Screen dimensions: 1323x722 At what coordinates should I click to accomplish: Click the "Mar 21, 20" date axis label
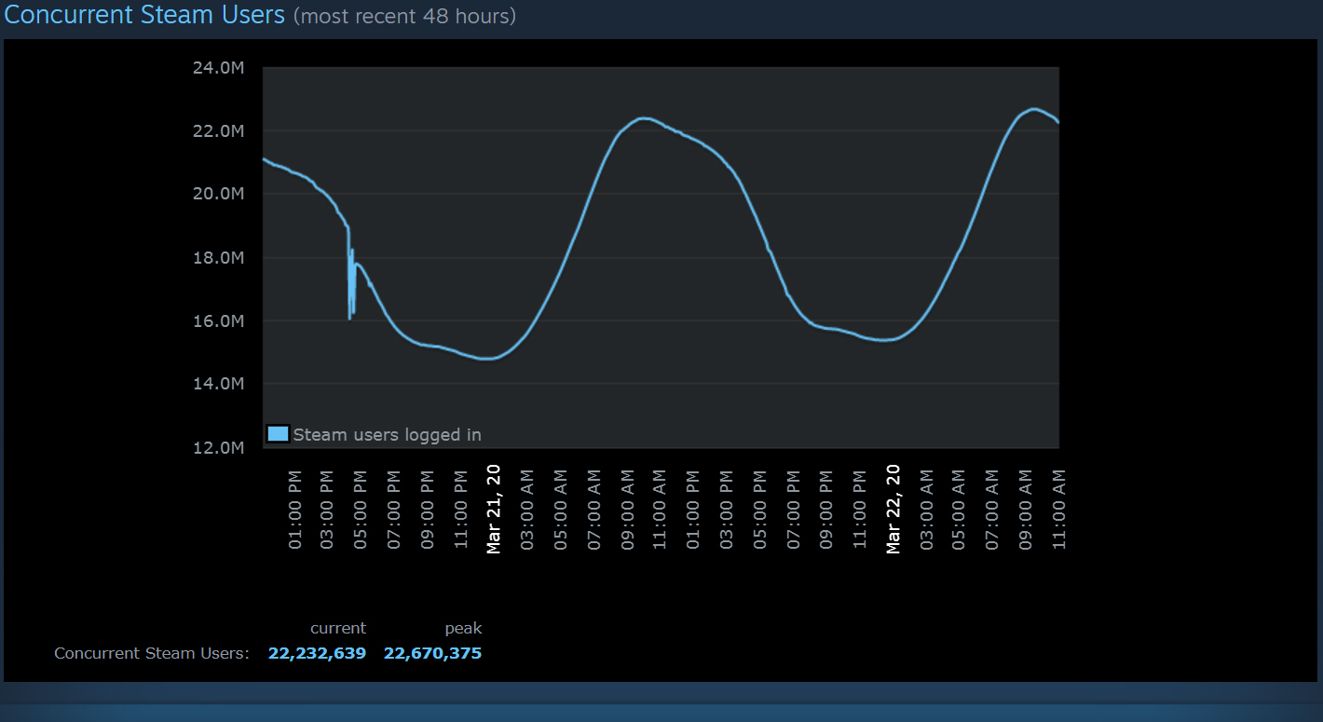(x=494, y=509)
